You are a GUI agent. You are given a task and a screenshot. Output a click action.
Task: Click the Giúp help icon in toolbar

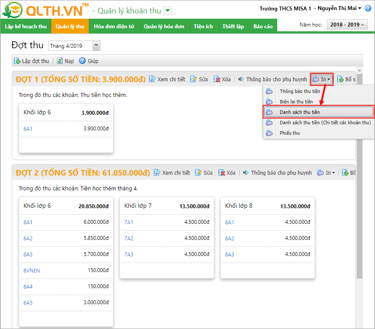point(82,61)
